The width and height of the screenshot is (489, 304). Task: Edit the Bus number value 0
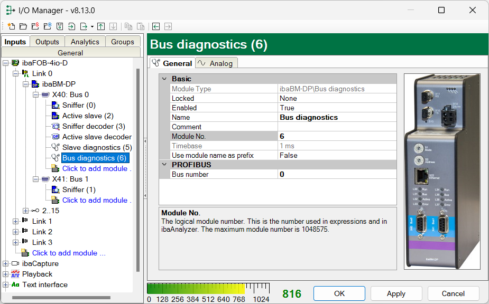[337, 174]
